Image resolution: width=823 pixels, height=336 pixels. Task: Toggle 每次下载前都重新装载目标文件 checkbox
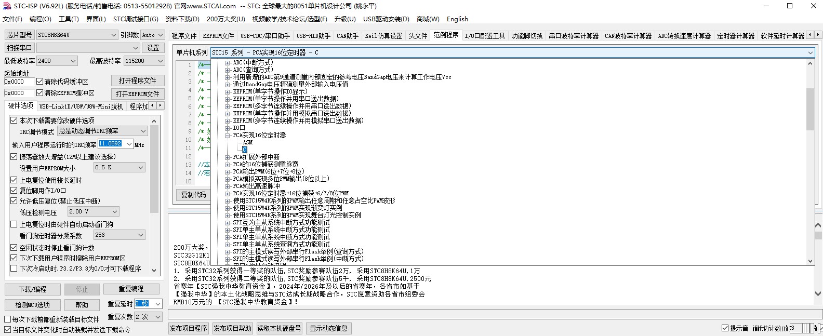click(8, 319)
